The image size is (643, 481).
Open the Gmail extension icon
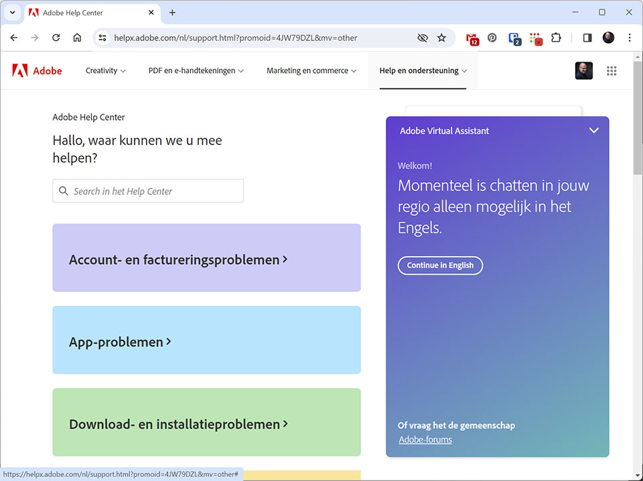pos(472,39)
